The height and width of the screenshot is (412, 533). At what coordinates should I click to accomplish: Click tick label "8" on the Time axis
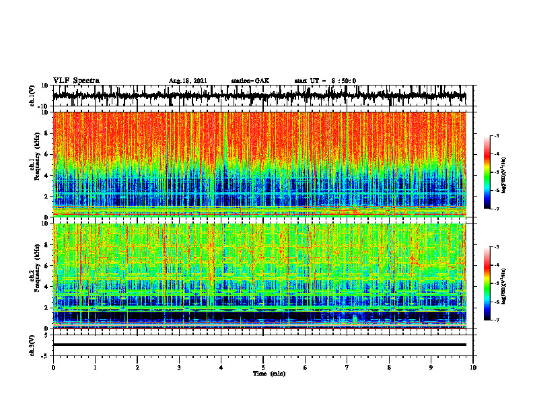click(389, 368)
